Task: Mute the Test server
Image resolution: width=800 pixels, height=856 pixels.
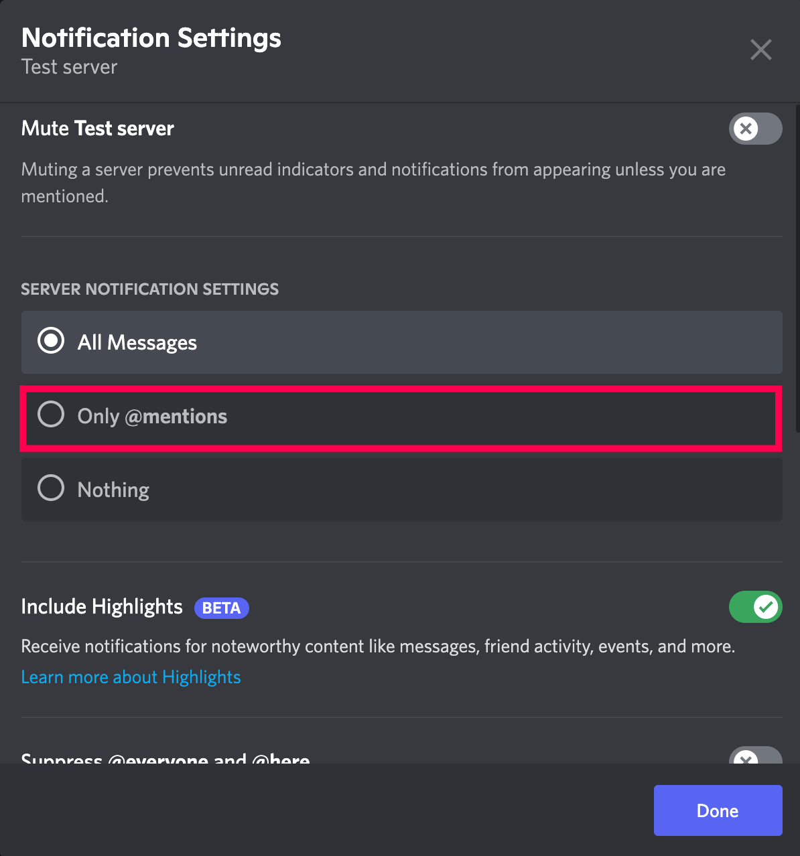Action: point(755,129)
